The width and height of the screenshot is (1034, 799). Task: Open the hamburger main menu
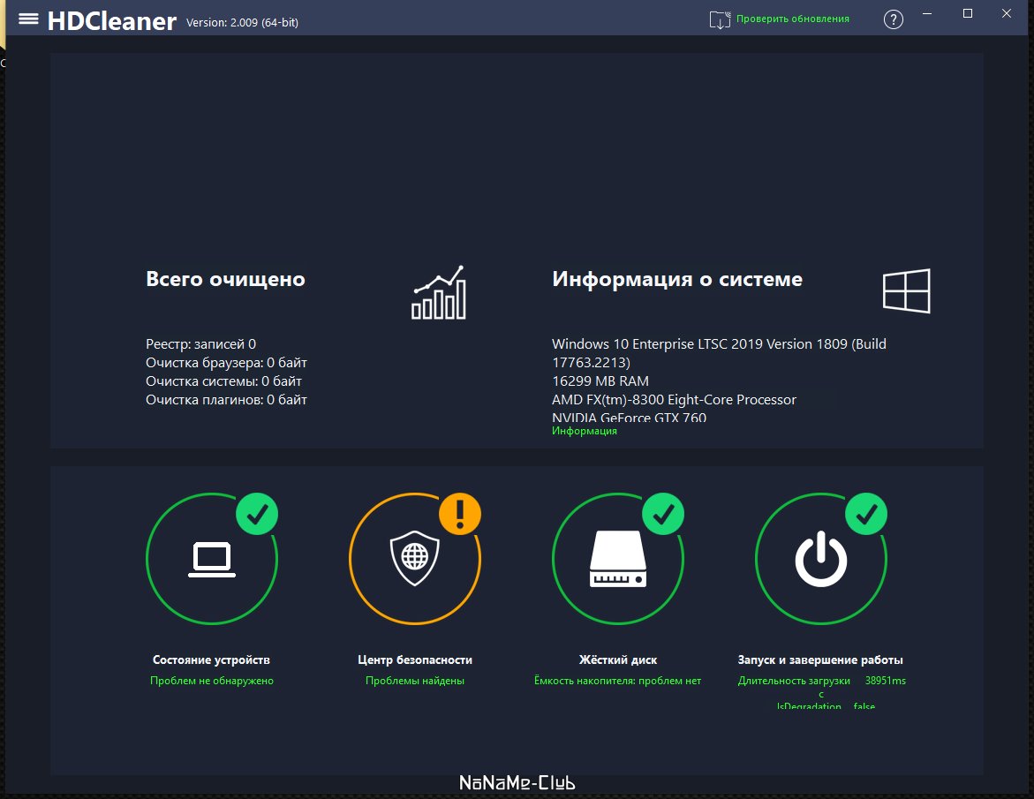point(28,19)
